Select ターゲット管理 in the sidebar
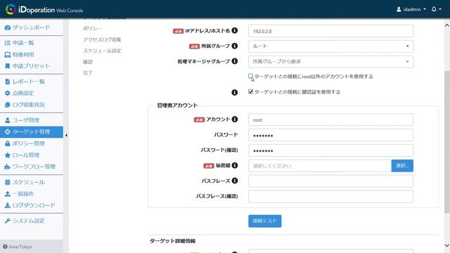 [32, 132]
